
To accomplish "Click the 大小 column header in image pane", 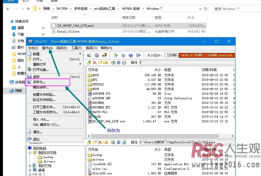I will (x=158, y=70).
